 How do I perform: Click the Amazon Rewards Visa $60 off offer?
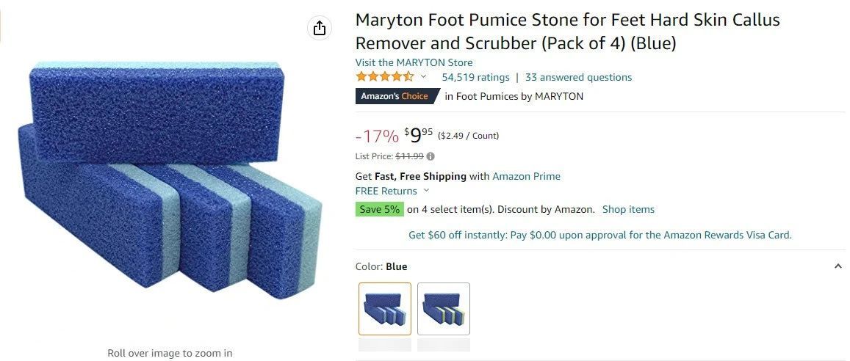click(599, 236)
